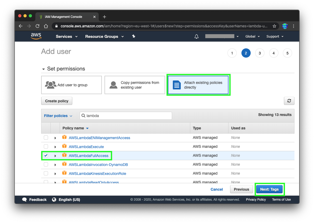Click the pinned shortcuts pin icon
Screen dimensions: 314x223
click(x=134, y=36)
